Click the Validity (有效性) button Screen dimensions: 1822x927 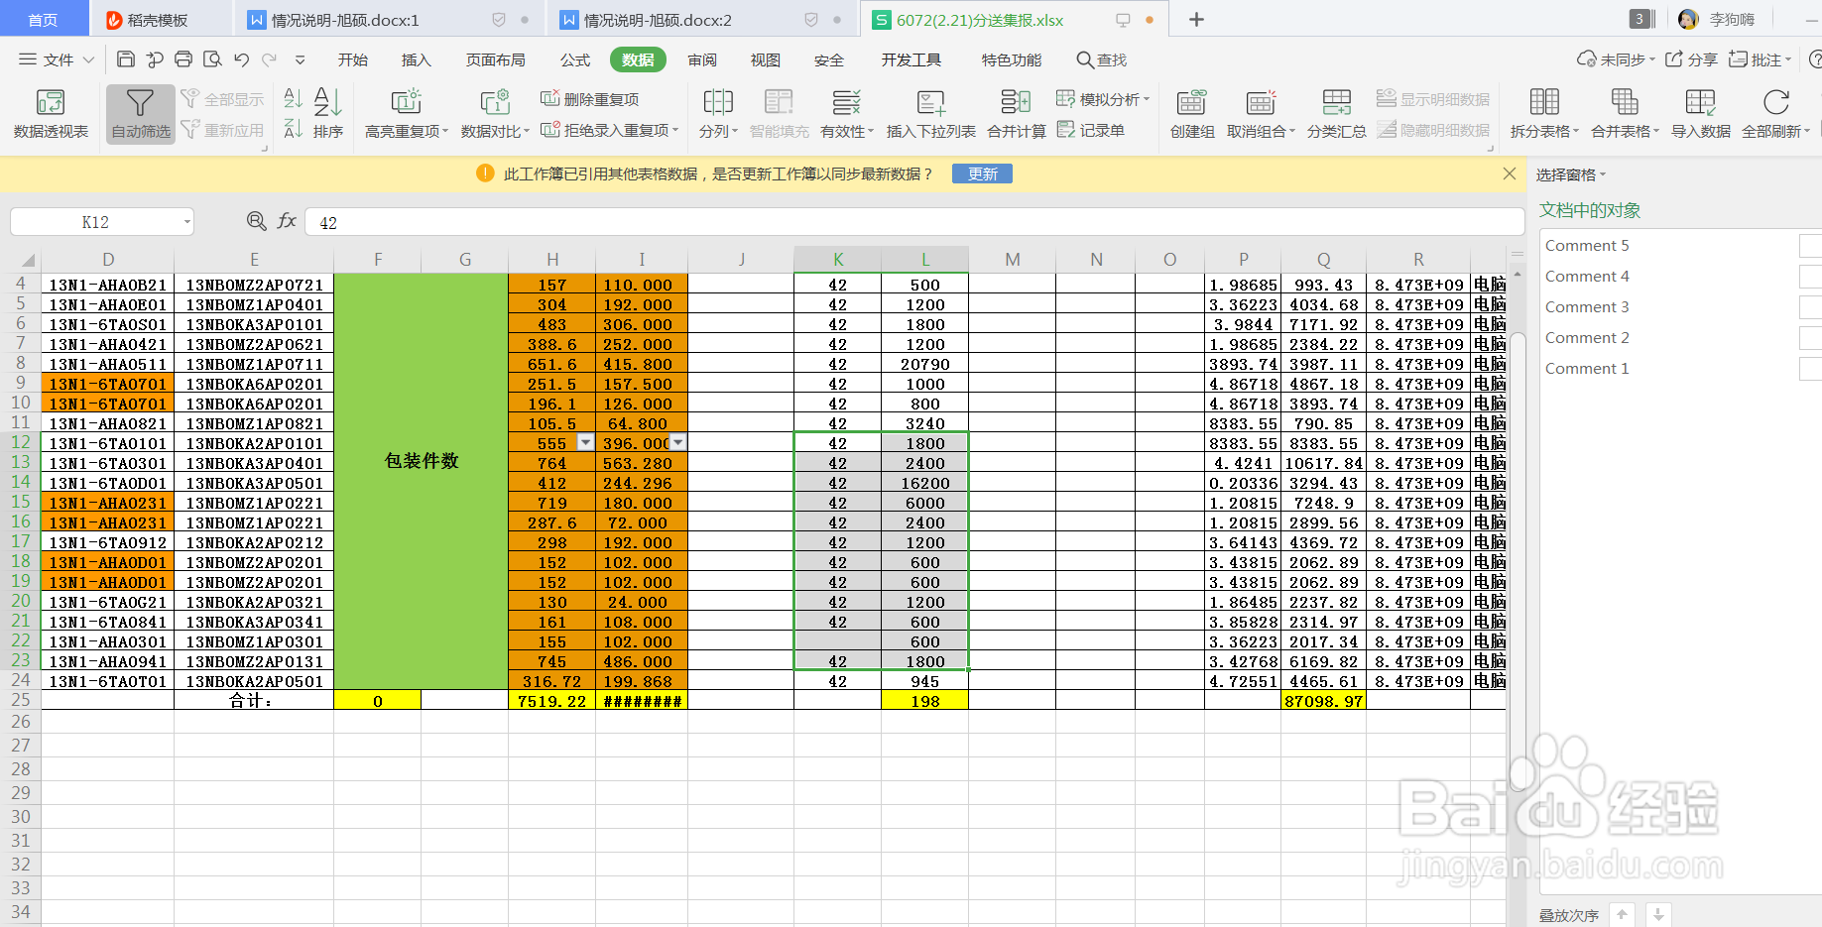pyautogui.click(x=846, y=113)
